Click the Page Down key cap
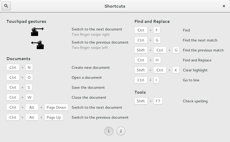 [56, 107]
